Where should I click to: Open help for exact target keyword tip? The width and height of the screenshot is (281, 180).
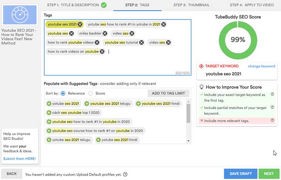pos(272,94)
